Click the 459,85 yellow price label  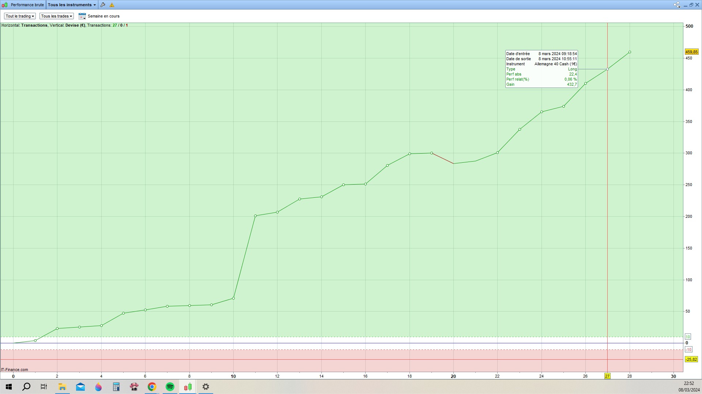point(691,52)
